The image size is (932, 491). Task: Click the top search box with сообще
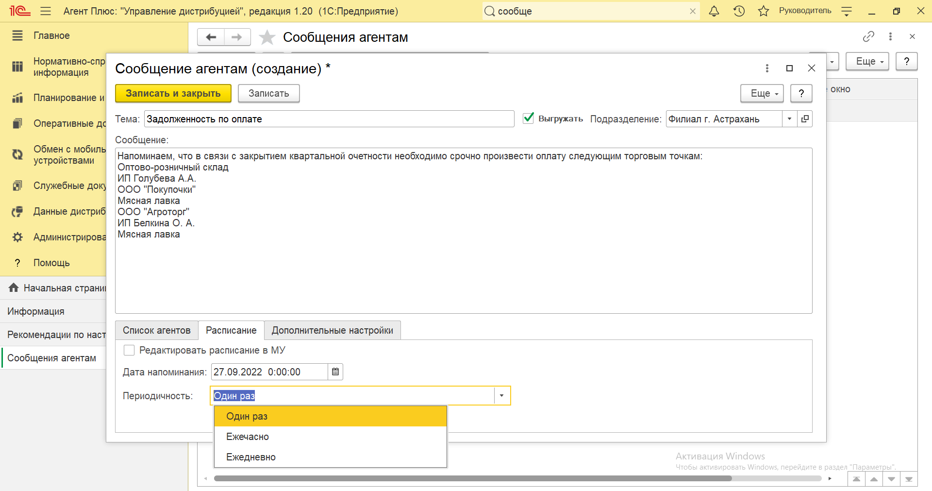(x=590, y=11)
